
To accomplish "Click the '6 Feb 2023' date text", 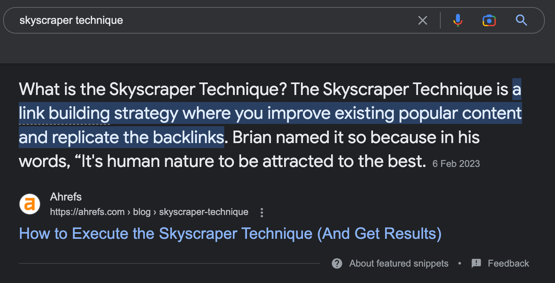I will pyautogui.click(x=456, y=163).
